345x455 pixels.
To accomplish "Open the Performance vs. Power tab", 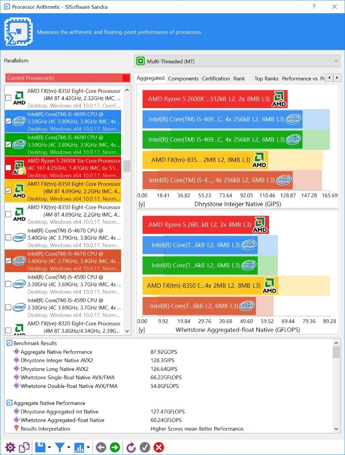I will pyautogui.click(x=303, y=78).
